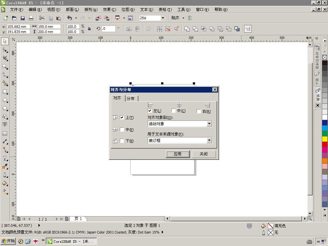Check the 下(B) align bottom checkbox
Viewport: 328px width, 246px height.
tap(122, 141)
